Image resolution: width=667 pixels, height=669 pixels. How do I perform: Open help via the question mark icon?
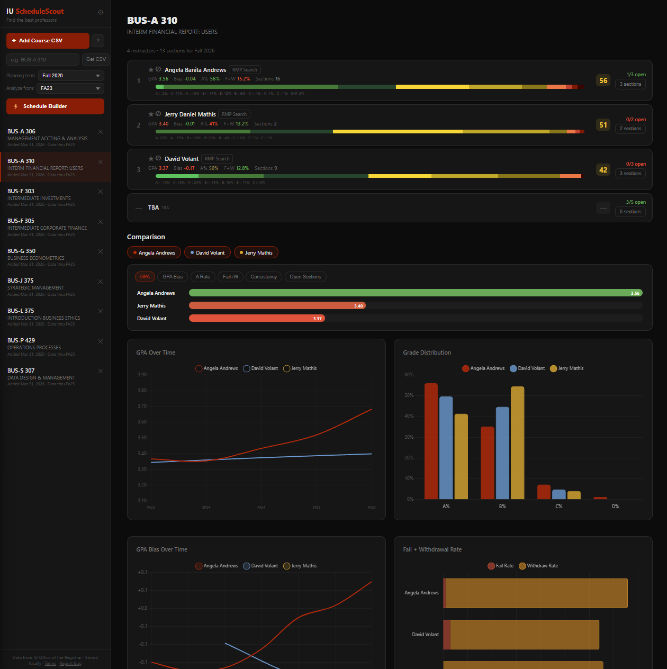pos(97,40)
